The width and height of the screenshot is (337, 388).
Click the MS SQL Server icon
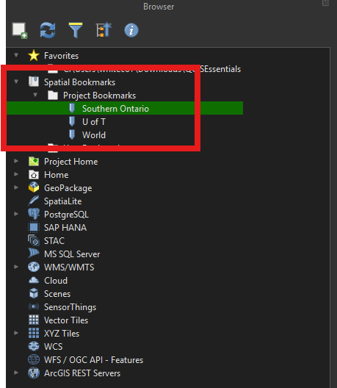tap(34, 253)
